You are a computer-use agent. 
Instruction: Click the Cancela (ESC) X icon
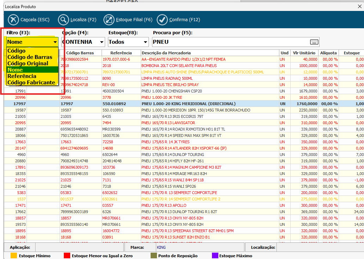tap(13, 20)
